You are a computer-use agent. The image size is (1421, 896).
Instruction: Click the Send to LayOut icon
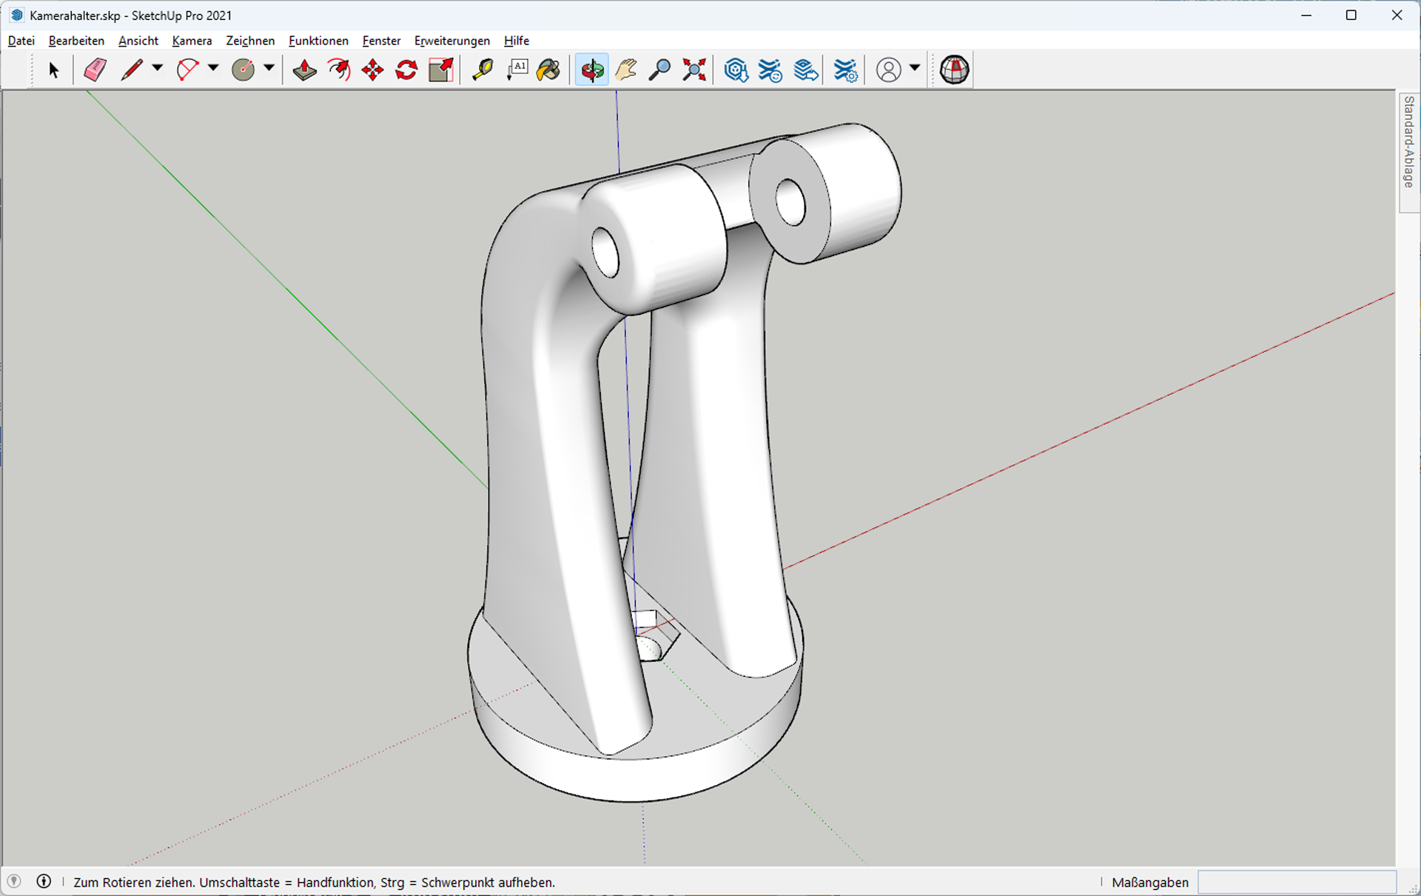coord(806,70)
